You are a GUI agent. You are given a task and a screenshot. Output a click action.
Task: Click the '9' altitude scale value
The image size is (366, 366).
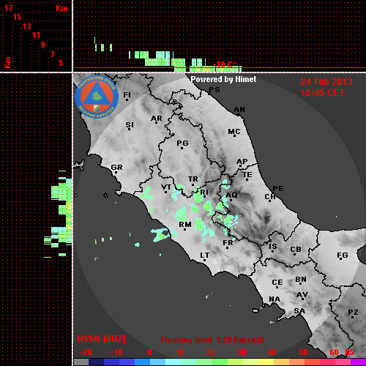43,45
